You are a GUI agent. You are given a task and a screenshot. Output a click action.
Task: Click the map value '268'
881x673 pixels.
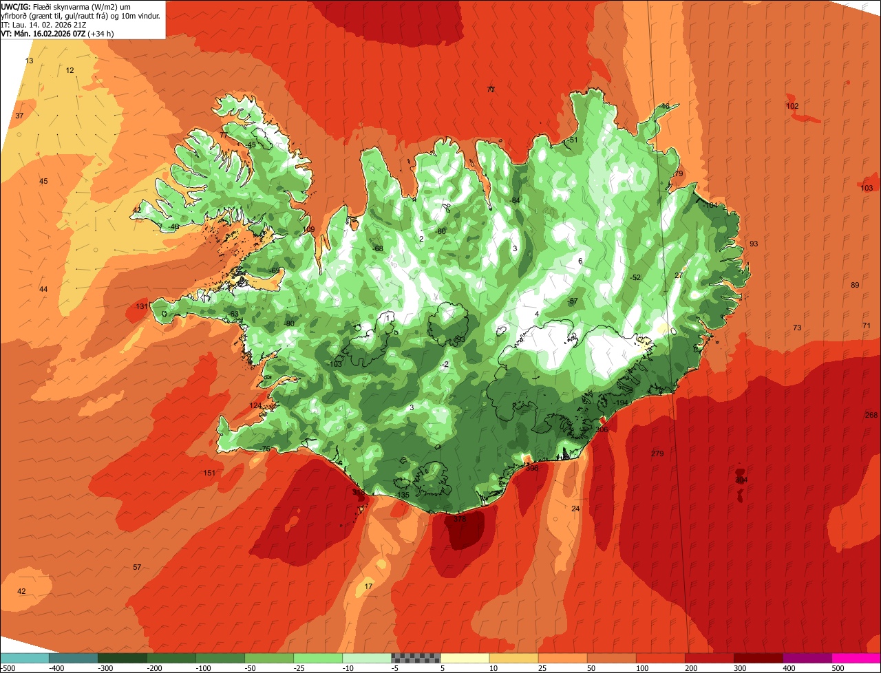click(871, 415)
